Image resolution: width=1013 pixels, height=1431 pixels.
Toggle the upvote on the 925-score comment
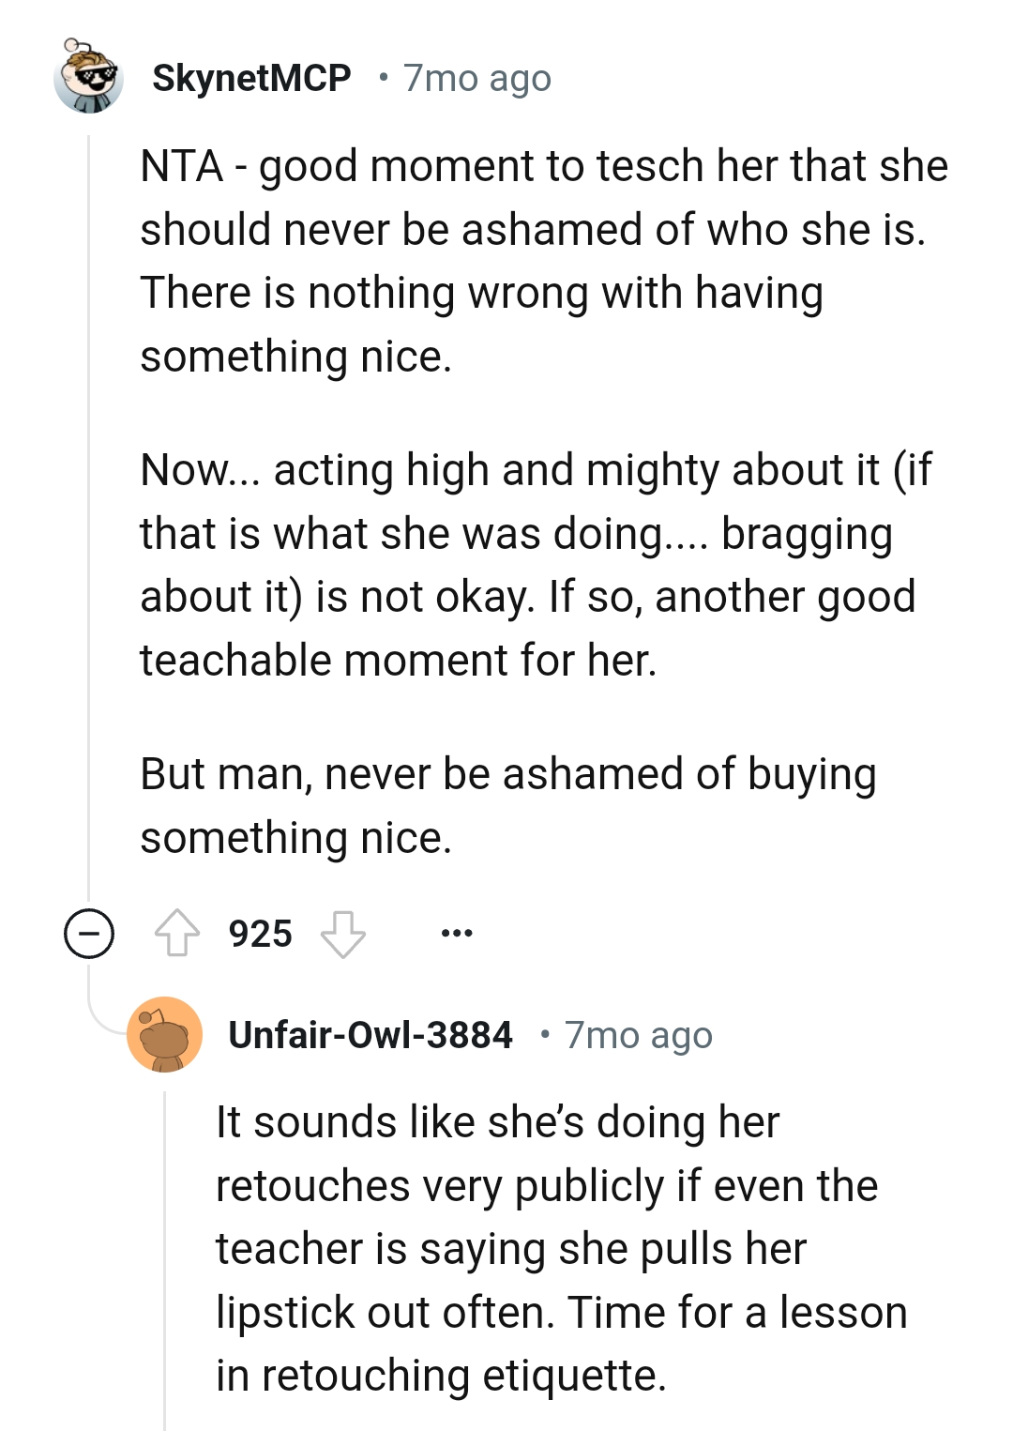(x=181, y=932)
